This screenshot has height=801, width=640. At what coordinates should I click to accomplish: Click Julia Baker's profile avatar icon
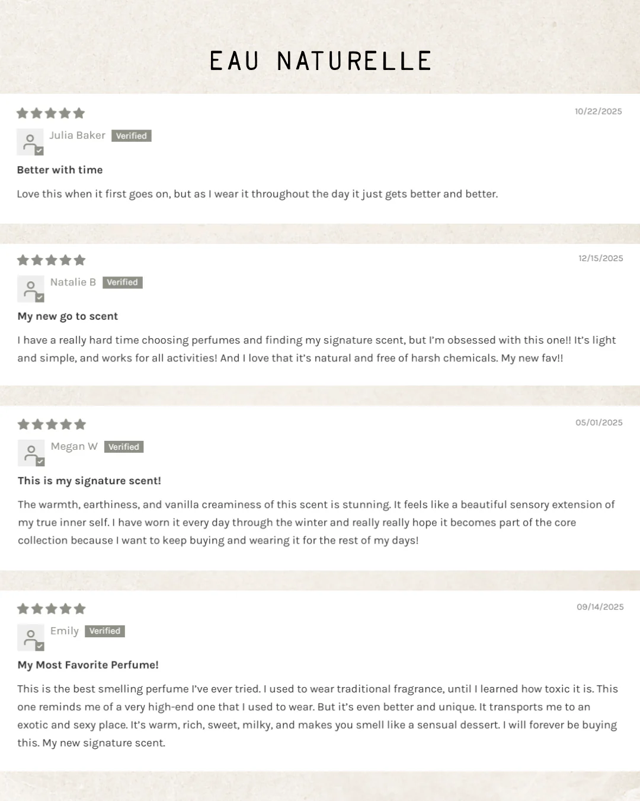pos(30,142)
